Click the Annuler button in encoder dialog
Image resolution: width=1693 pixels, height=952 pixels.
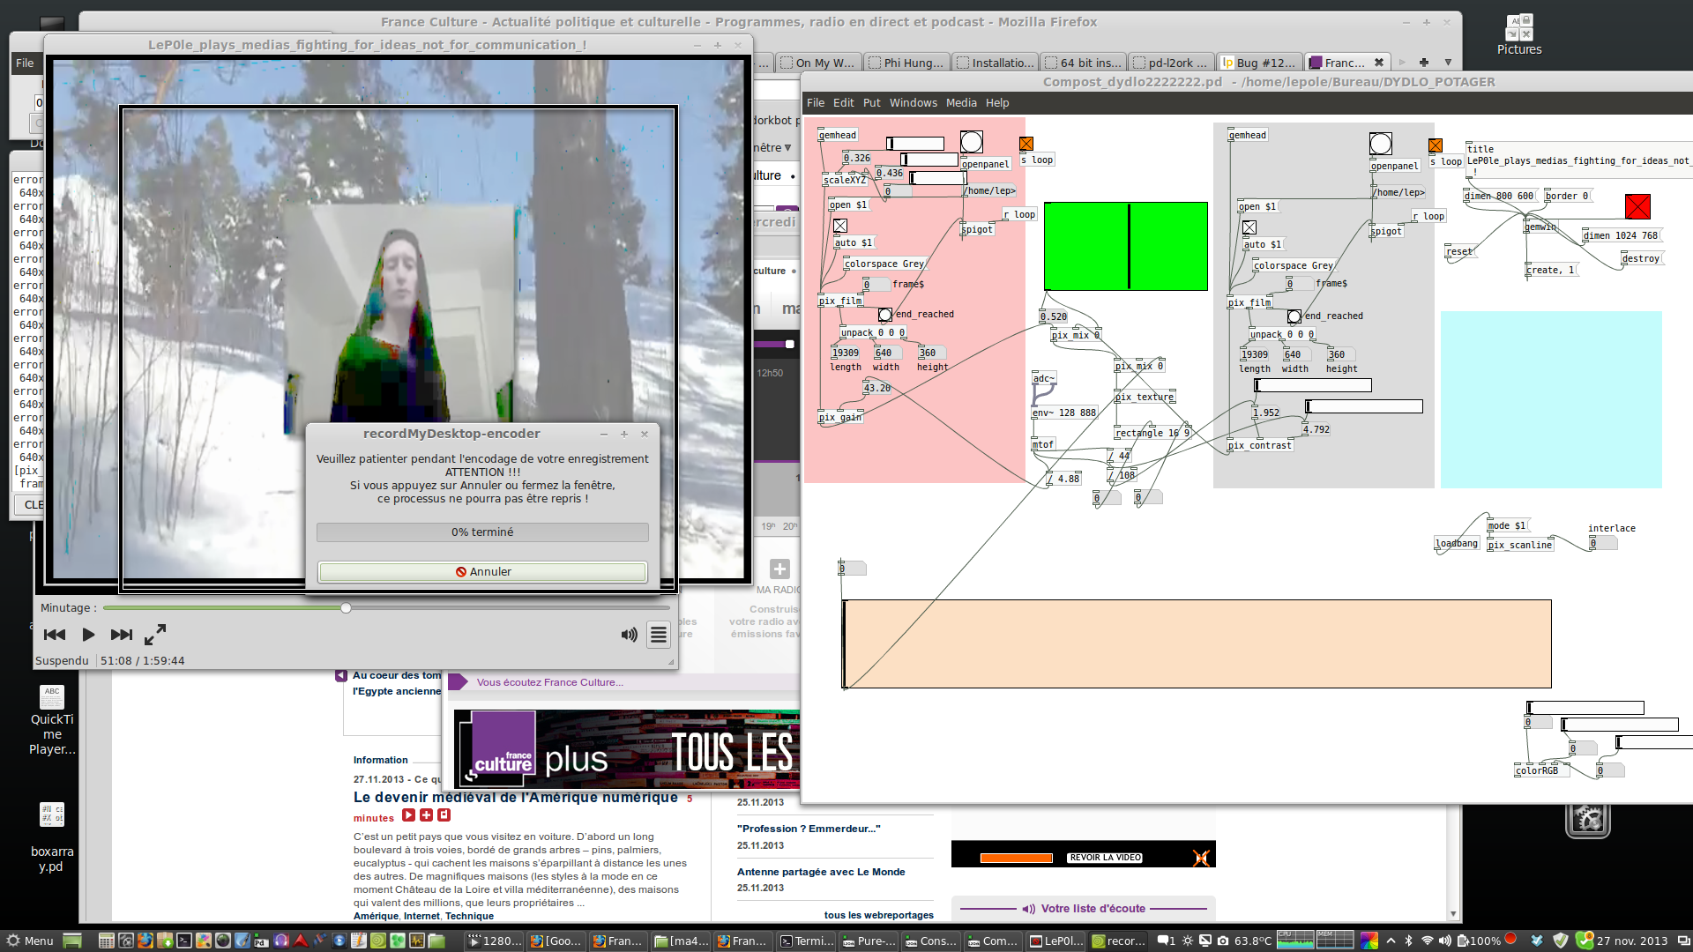click(x=482, y=572)
